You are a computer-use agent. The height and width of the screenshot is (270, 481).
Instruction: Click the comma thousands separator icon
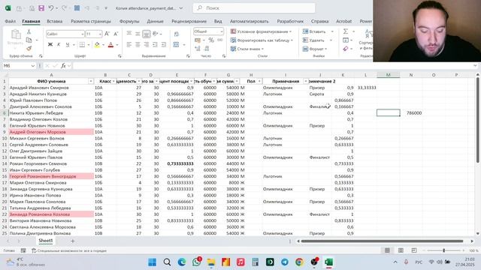coord(220,40)
